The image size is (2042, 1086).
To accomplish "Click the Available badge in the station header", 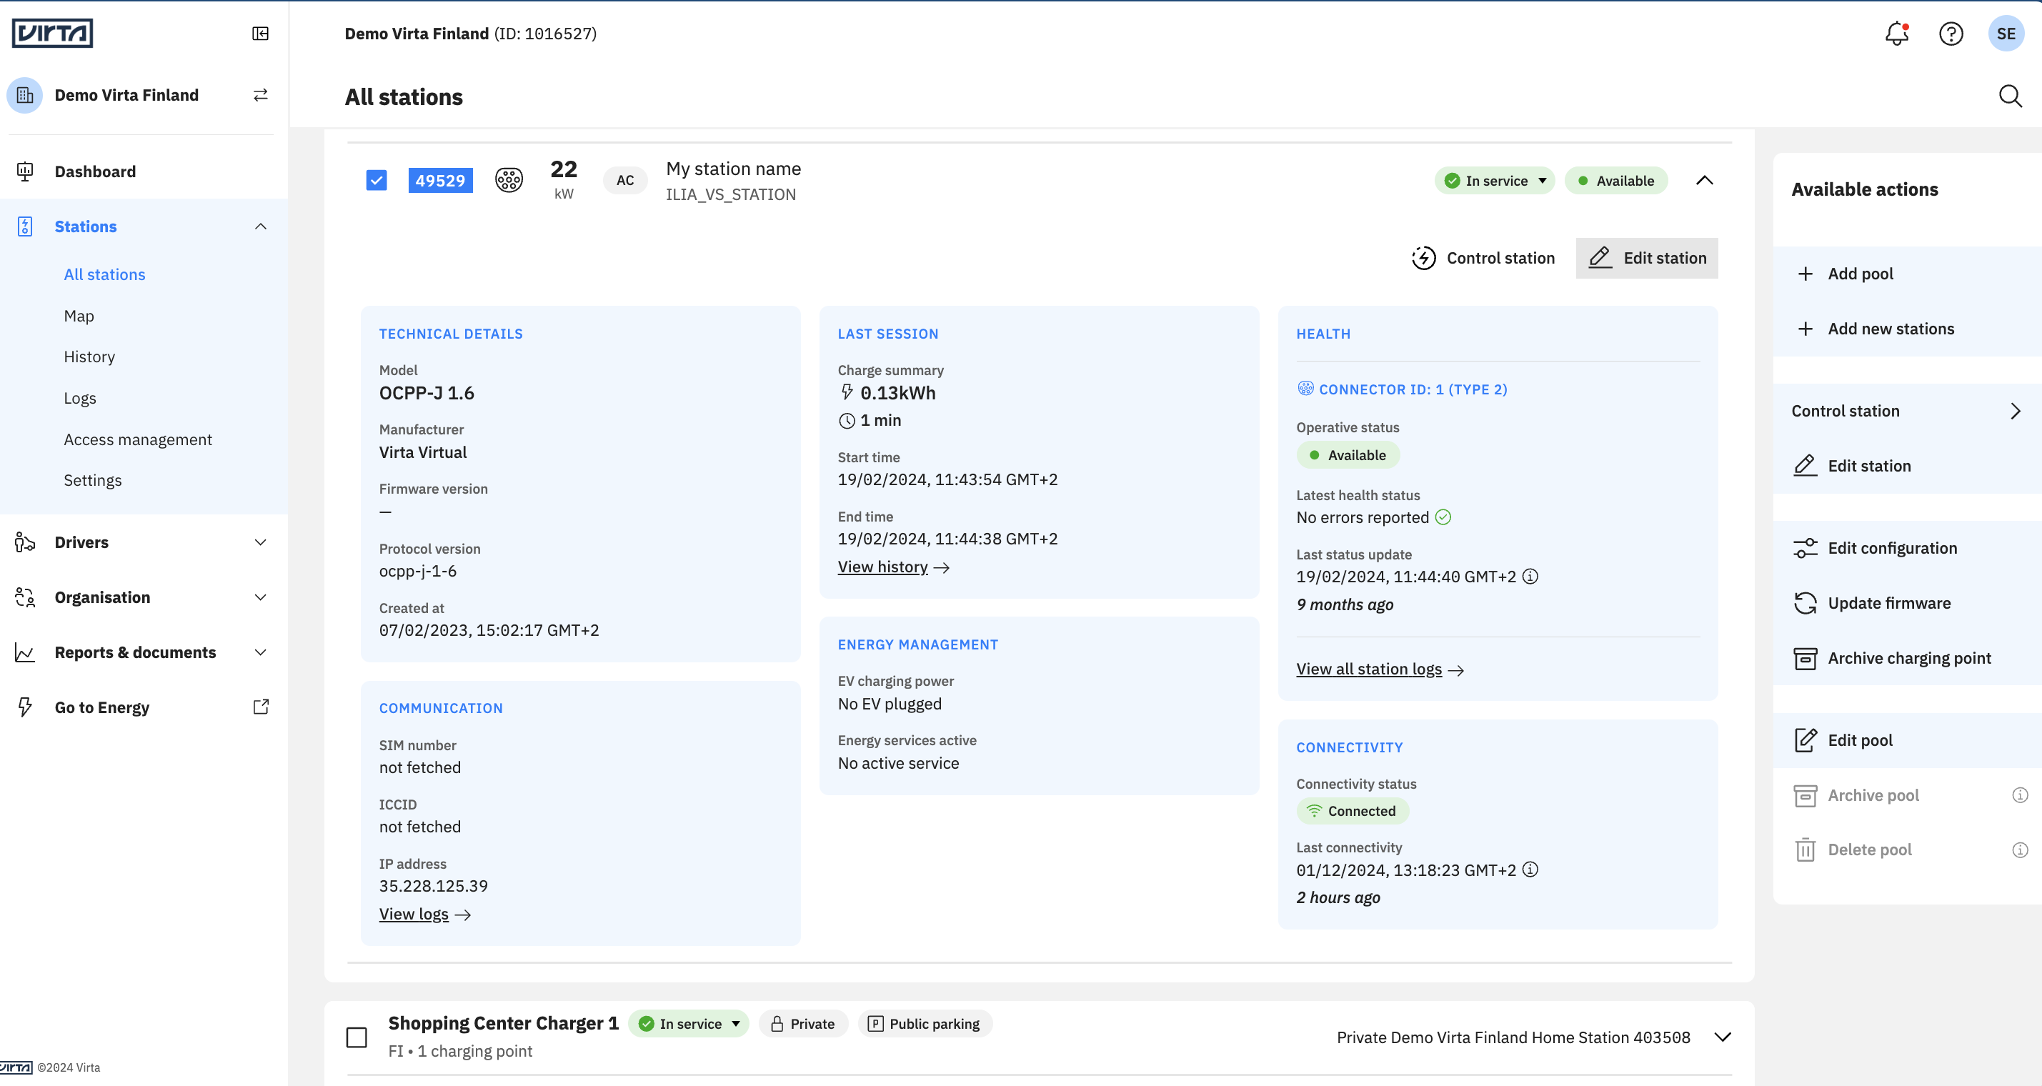I will click(1615, 181).
